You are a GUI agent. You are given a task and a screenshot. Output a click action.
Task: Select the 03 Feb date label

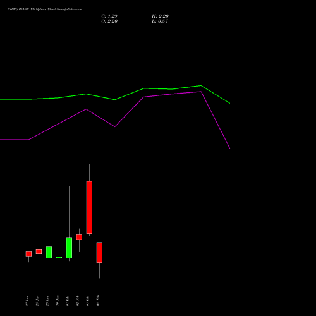[x=88, y=301]
